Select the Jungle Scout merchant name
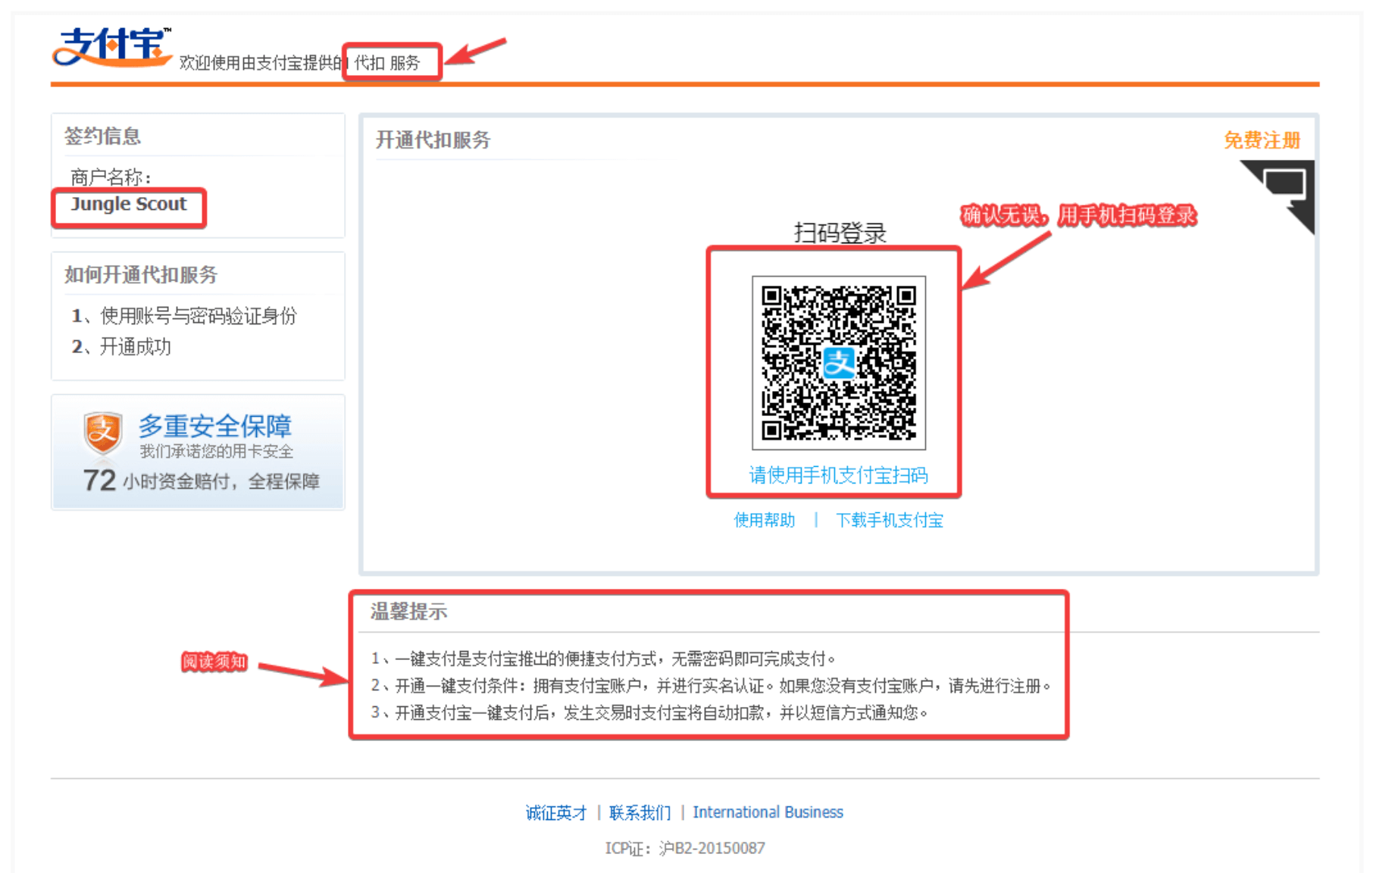The height and width of the screenshot is (873, 1373). 129,205
